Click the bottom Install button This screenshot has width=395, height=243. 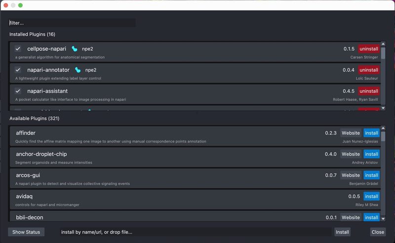342,232
